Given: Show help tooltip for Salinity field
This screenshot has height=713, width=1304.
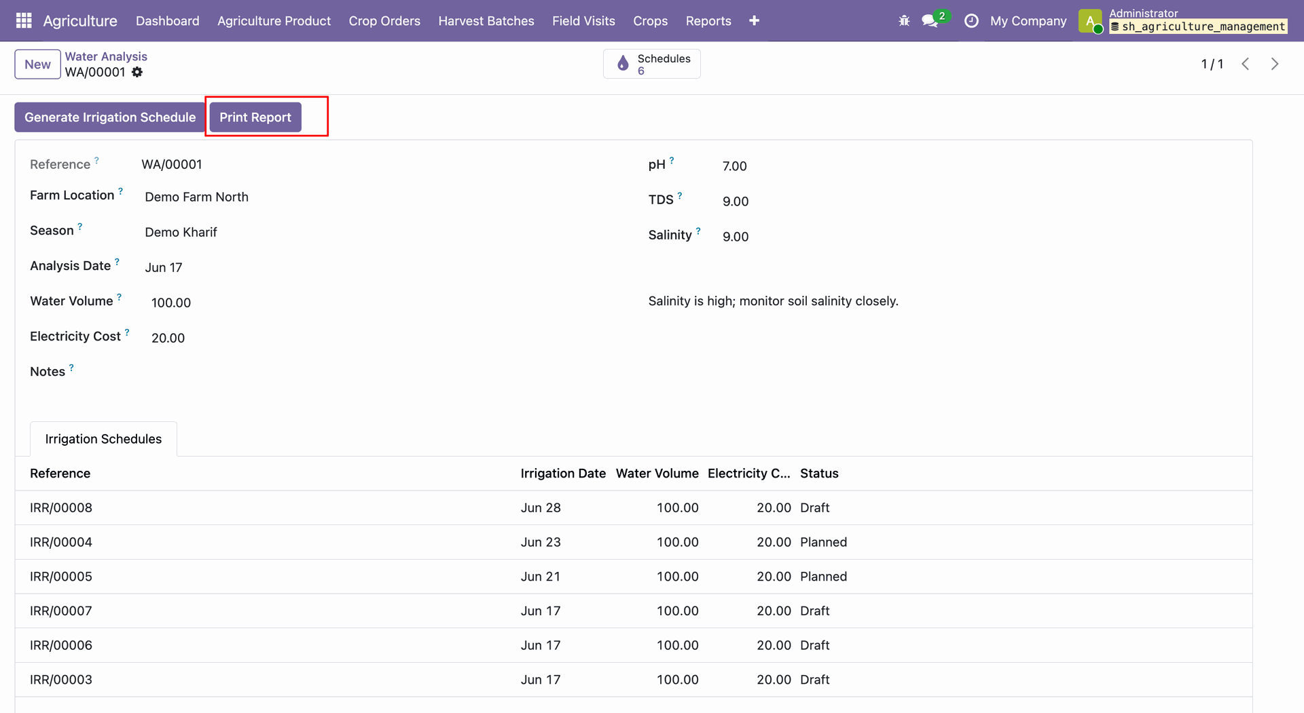Looking at the screenshot, I should [x=698, y=231].
